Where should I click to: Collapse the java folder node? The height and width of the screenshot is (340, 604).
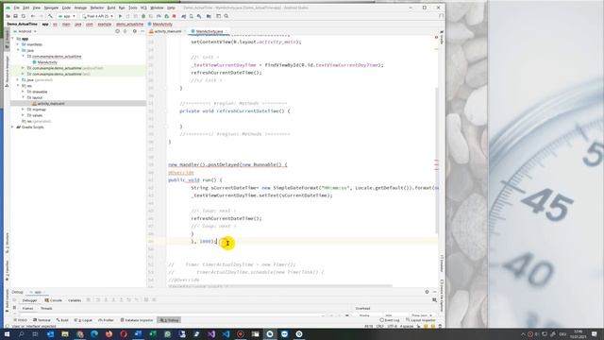click(x=18, y=50)
